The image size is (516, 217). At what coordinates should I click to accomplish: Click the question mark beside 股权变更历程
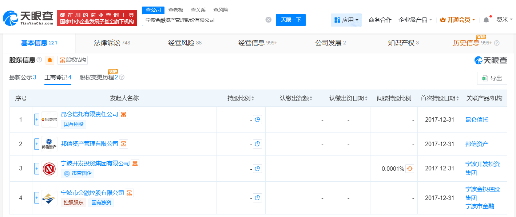[122, 78]
